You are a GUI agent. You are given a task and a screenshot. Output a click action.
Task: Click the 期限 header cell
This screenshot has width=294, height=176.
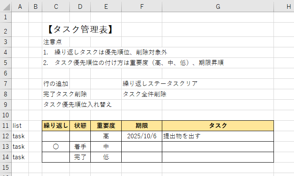pyautogui.click(x=142, y=126)
